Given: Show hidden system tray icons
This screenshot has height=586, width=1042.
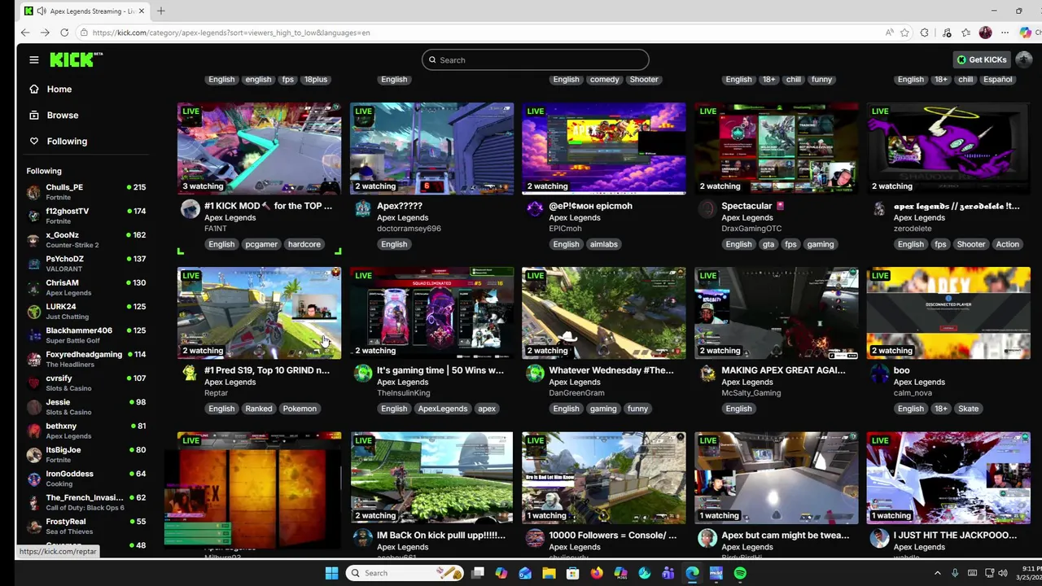Looking at the screenshot, I should 937,573.
